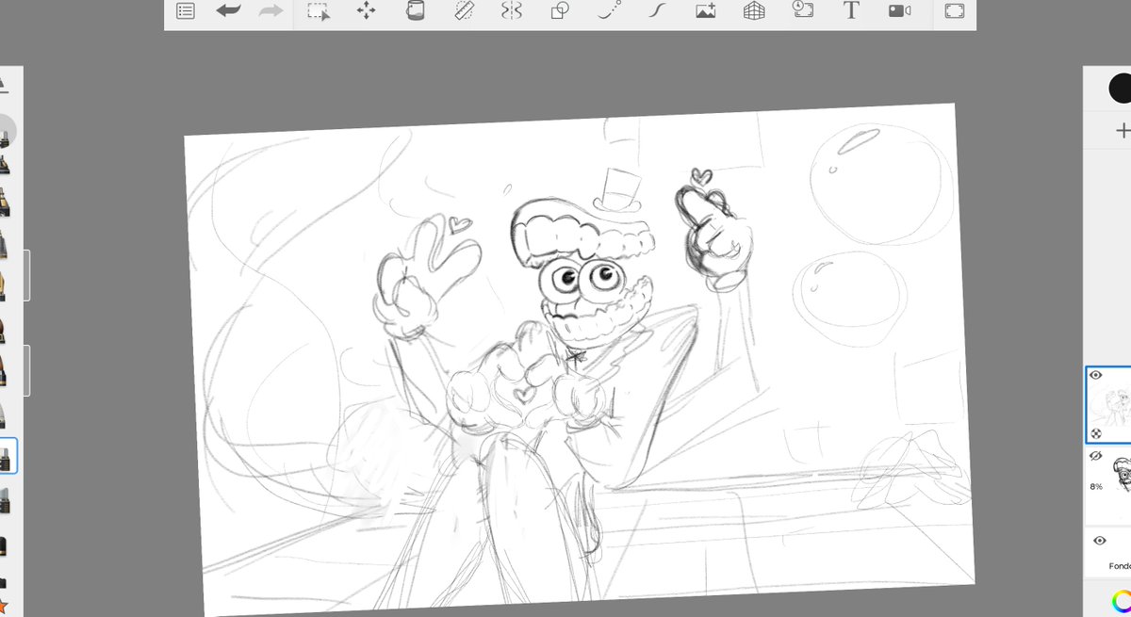Hide the selected sketch layer
1131x617 pixels.
pos(1096,375)
